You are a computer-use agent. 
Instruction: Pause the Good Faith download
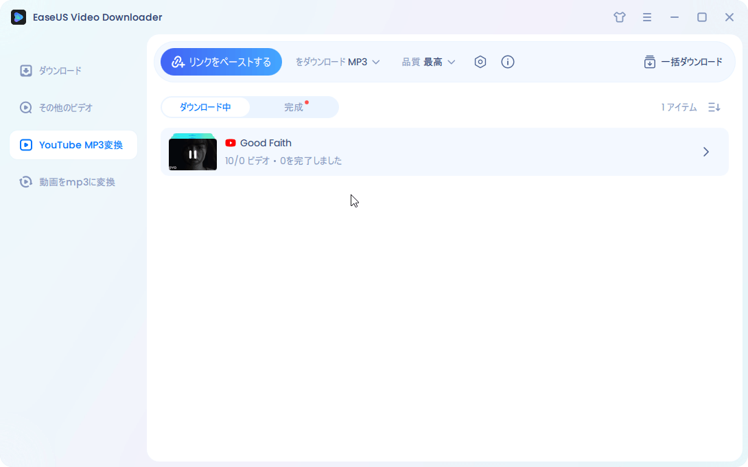coord(193,154)
